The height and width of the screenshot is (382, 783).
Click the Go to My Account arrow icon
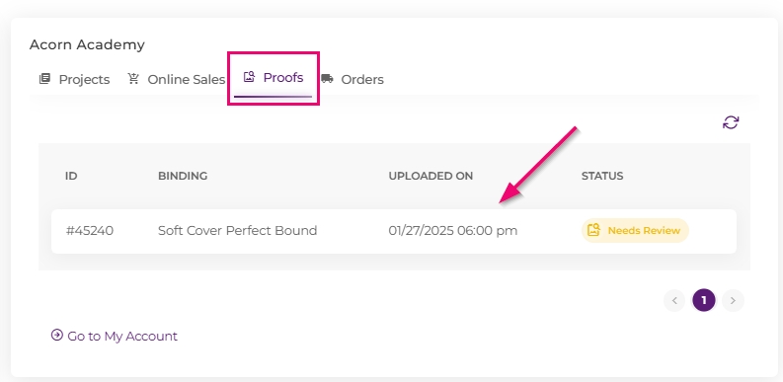click(x=57, y=335)
